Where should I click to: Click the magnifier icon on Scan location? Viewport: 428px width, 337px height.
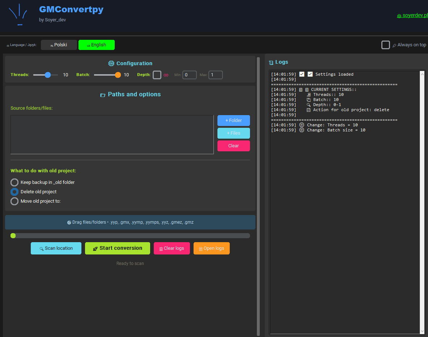point(42,249)
